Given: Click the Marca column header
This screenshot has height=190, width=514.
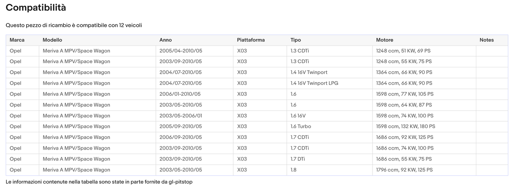Looking at the screenshot, I should [17, 40].
